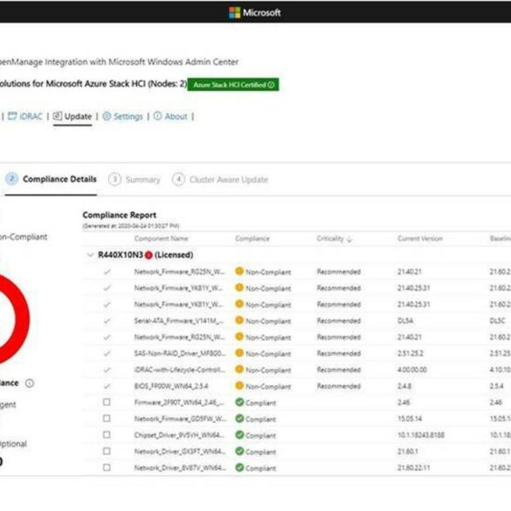The height and width of the screenshot is (511, 511).
Task: Select component name BIOS_FP00W_WN64_2.5.4
Action: click(171, 386)
